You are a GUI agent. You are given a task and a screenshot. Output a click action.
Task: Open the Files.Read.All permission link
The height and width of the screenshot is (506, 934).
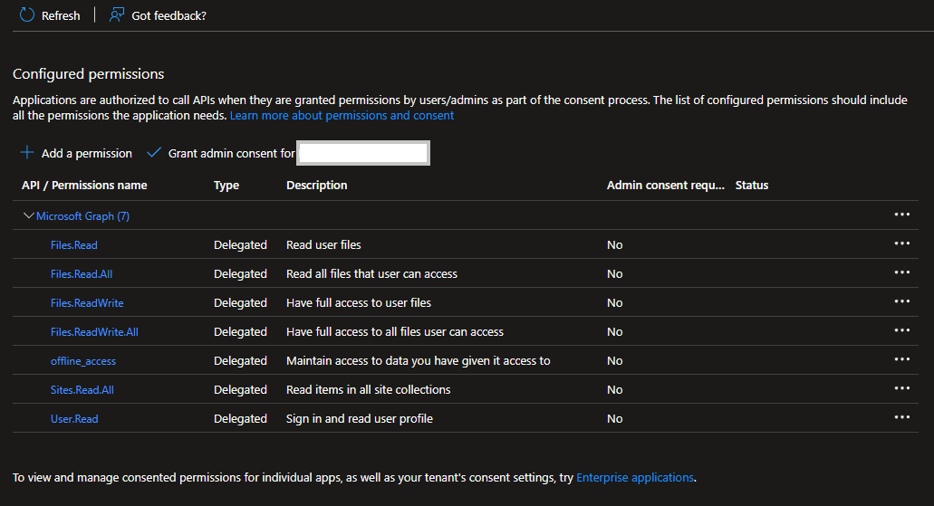82,274
